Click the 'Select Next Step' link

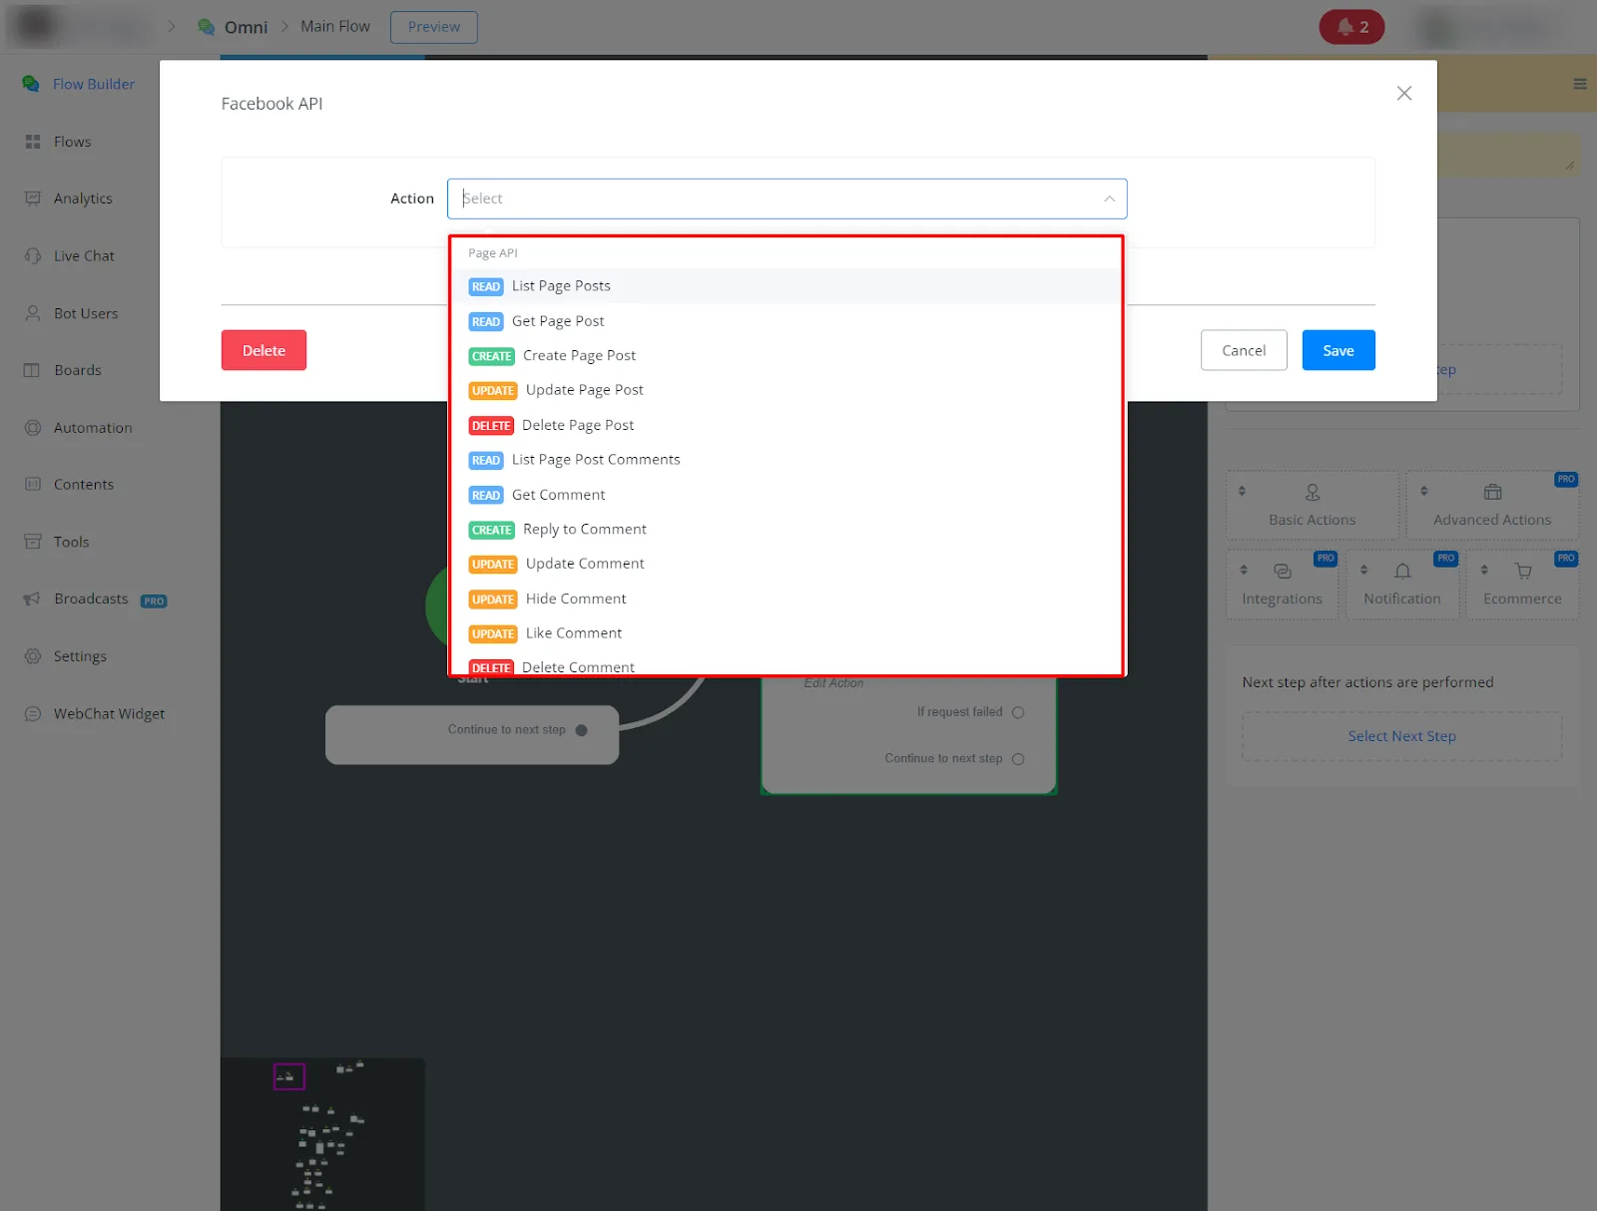[1402, 736]
